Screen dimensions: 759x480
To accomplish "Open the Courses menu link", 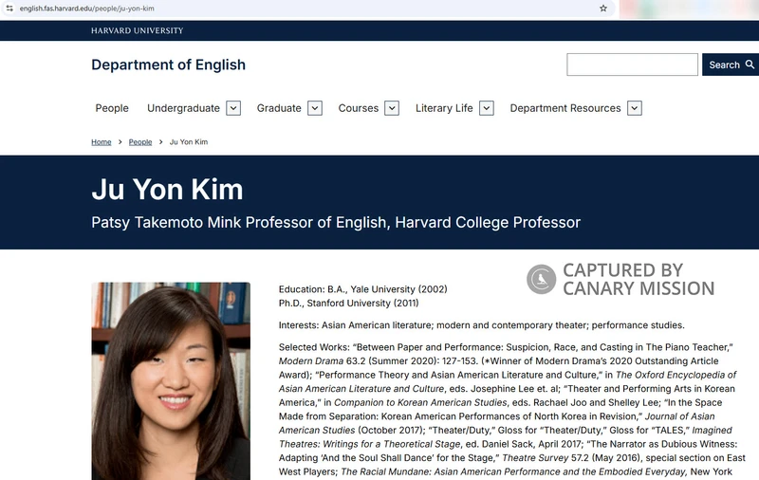I will click(359, 108).
